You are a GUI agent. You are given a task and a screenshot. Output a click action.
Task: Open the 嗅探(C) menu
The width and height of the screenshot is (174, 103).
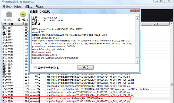tap(7, 7)
